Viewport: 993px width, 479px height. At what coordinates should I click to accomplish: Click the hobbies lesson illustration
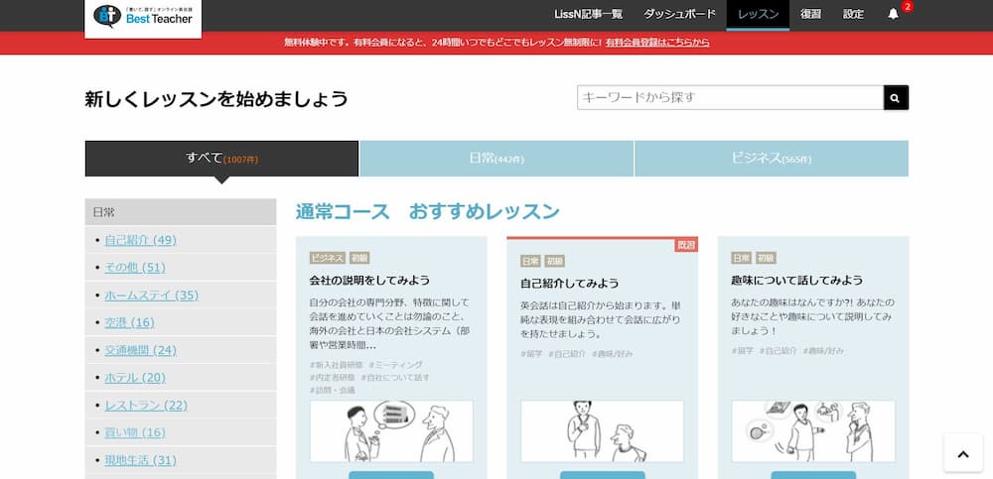813,431
